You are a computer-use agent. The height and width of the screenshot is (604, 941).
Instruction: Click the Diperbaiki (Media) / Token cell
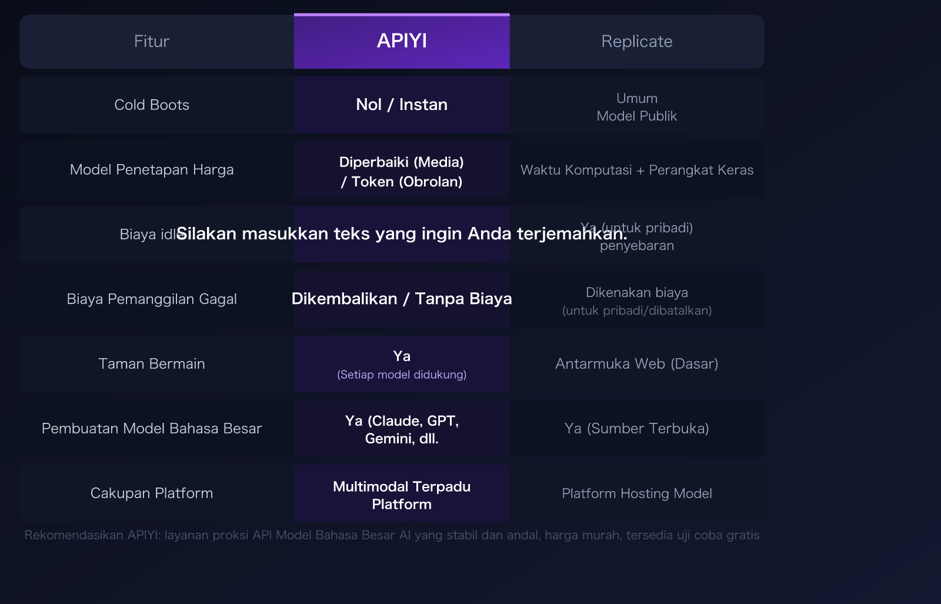point(402,172)
